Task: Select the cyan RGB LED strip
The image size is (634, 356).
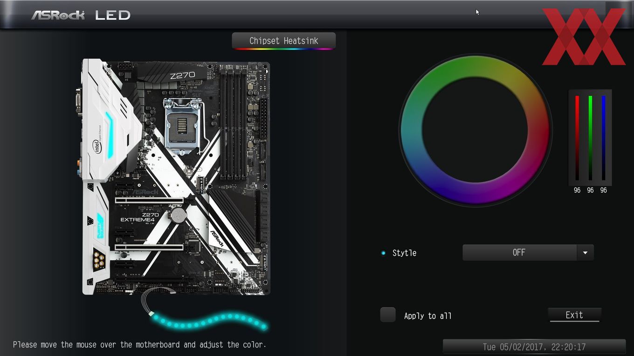Action: 209,321
